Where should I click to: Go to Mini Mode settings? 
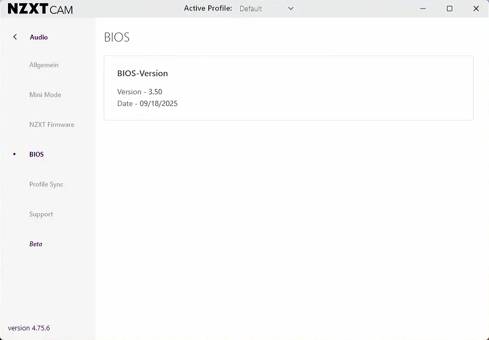(45, 95)
